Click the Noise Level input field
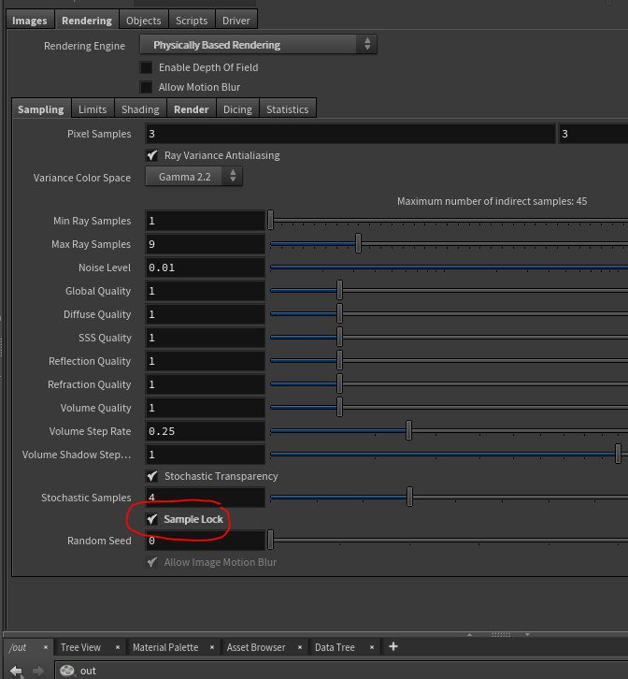The height and width of the screenshot is (679, 628). click(x=206, y=267)
